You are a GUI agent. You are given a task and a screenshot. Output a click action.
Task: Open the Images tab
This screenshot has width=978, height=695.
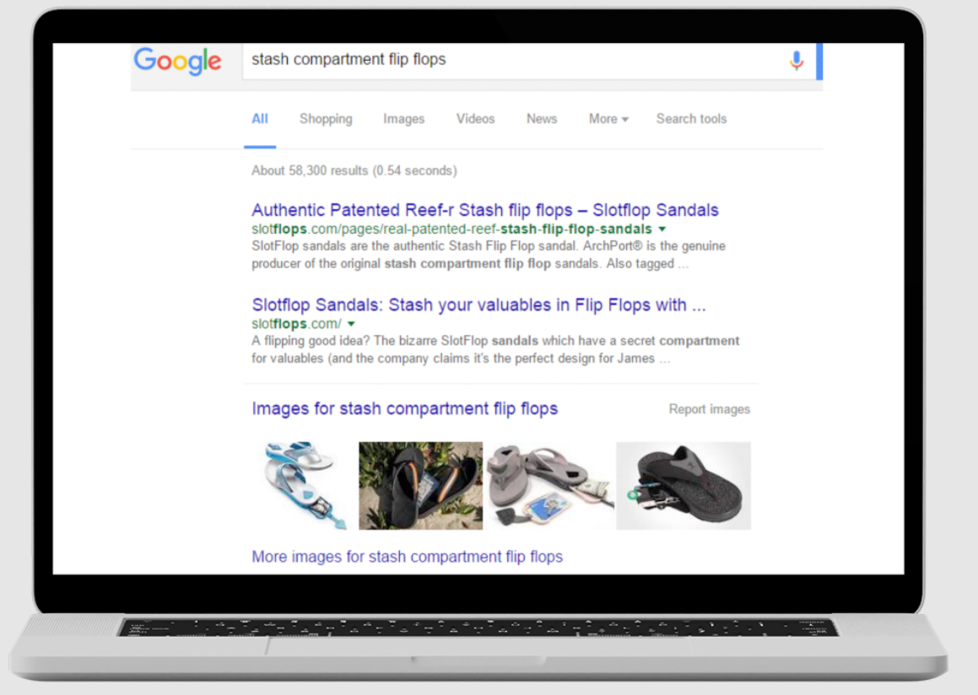[x=403, y=119]
